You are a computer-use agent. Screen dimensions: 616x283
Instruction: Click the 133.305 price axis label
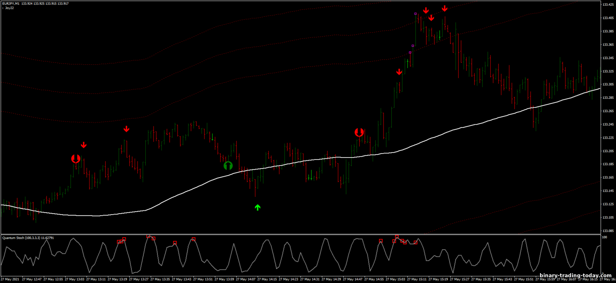(608, 84)
